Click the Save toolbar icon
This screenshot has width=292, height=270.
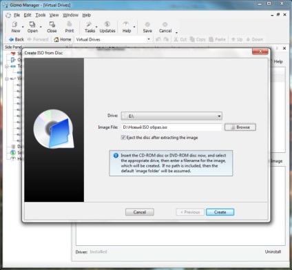[147, 27]
